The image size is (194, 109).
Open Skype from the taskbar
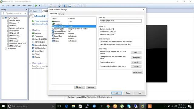click(129, 106)
